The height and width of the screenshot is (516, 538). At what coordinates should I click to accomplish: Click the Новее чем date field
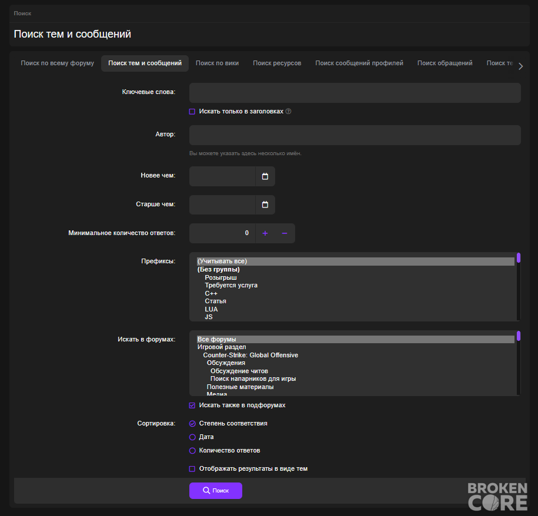pos(222,176)
